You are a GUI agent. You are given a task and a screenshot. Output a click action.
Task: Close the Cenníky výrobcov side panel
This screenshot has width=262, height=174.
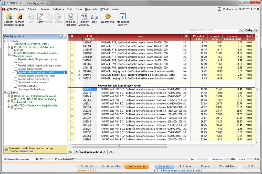click(x=65, y=36)
